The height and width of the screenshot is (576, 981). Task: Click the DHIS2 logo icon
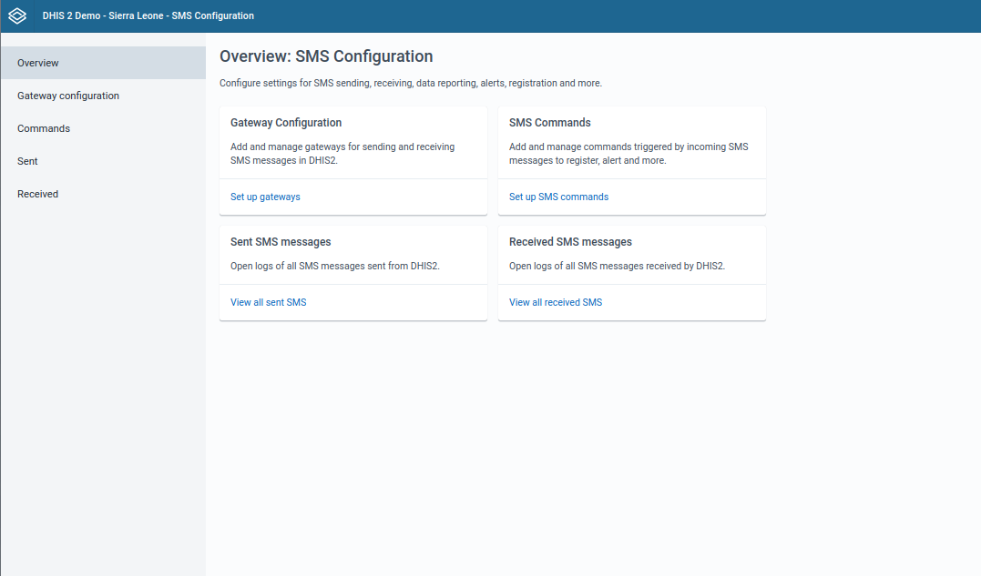point(17,16)
